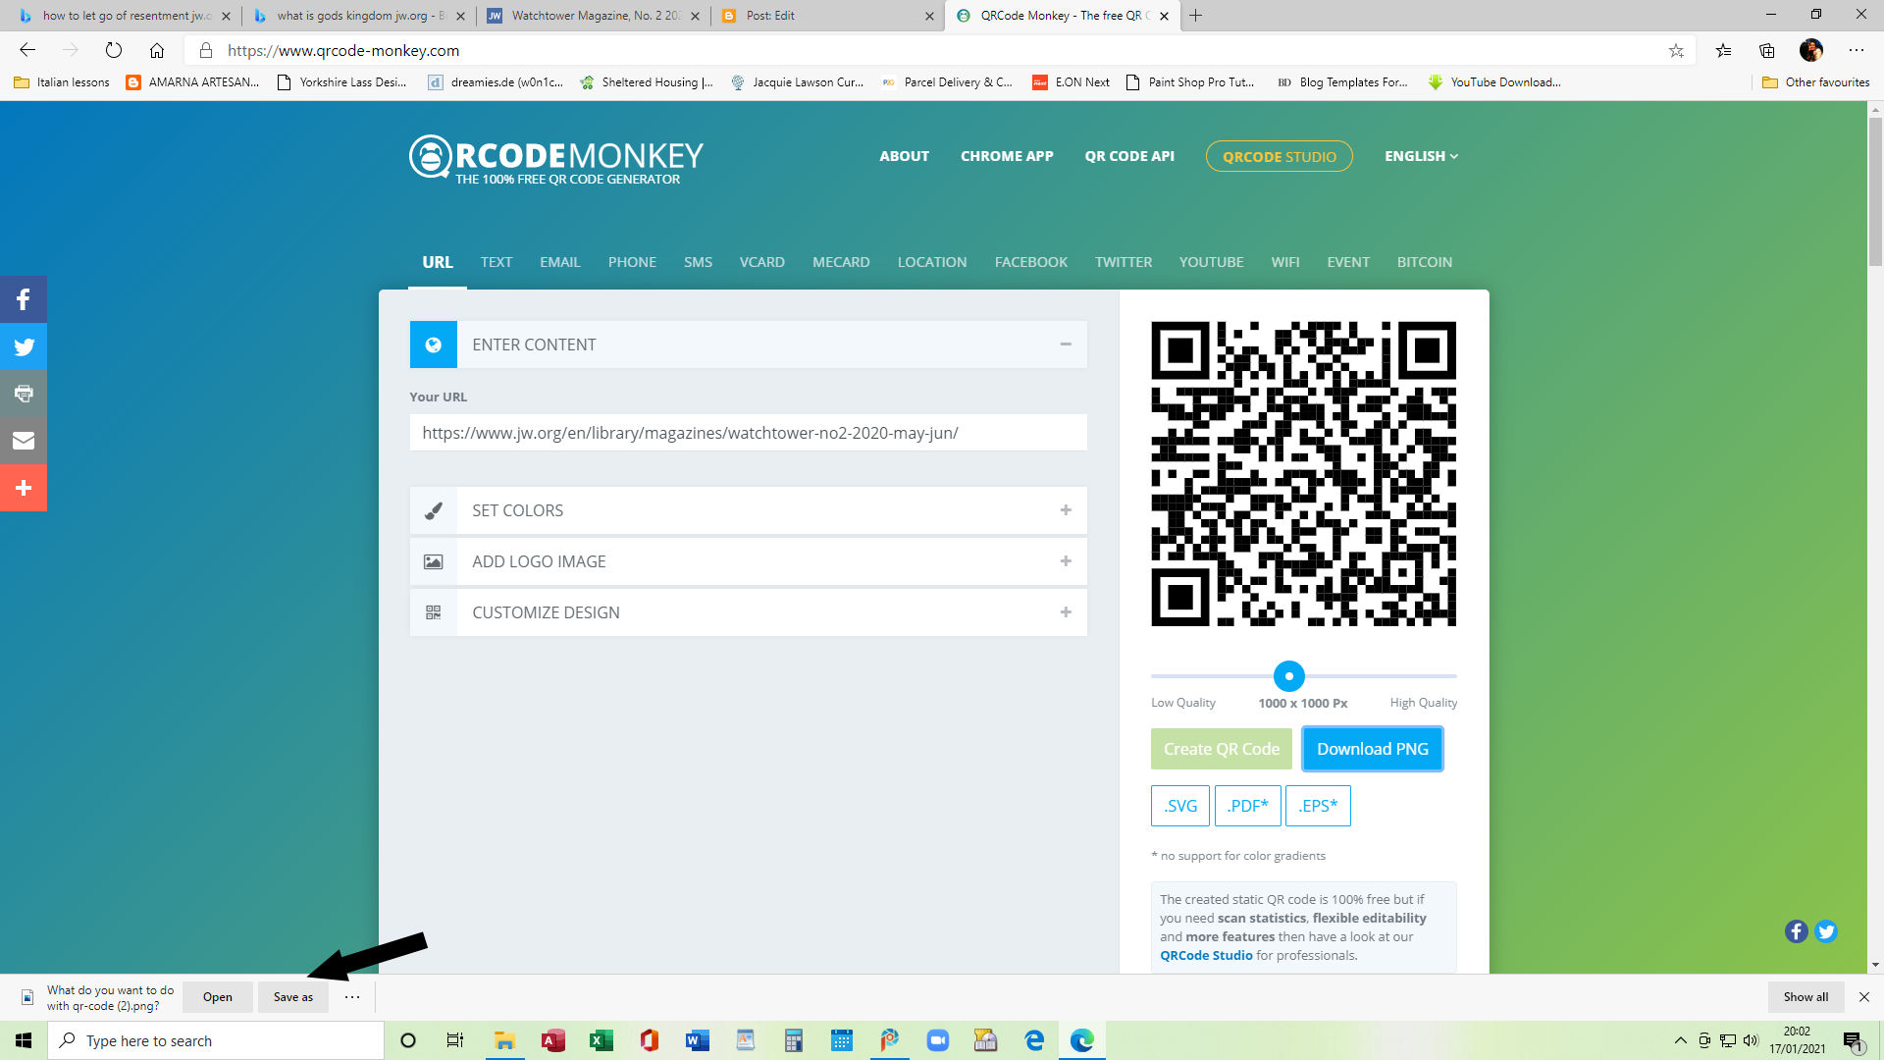Click inside the Your URL input field
1884x1060 pixels.
tap(748, 432)
